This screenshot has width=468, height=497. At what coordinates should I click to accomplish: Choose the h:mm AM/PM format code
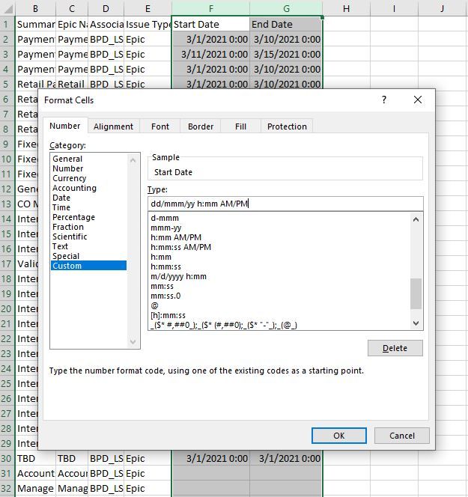click(x=279, y=237)
